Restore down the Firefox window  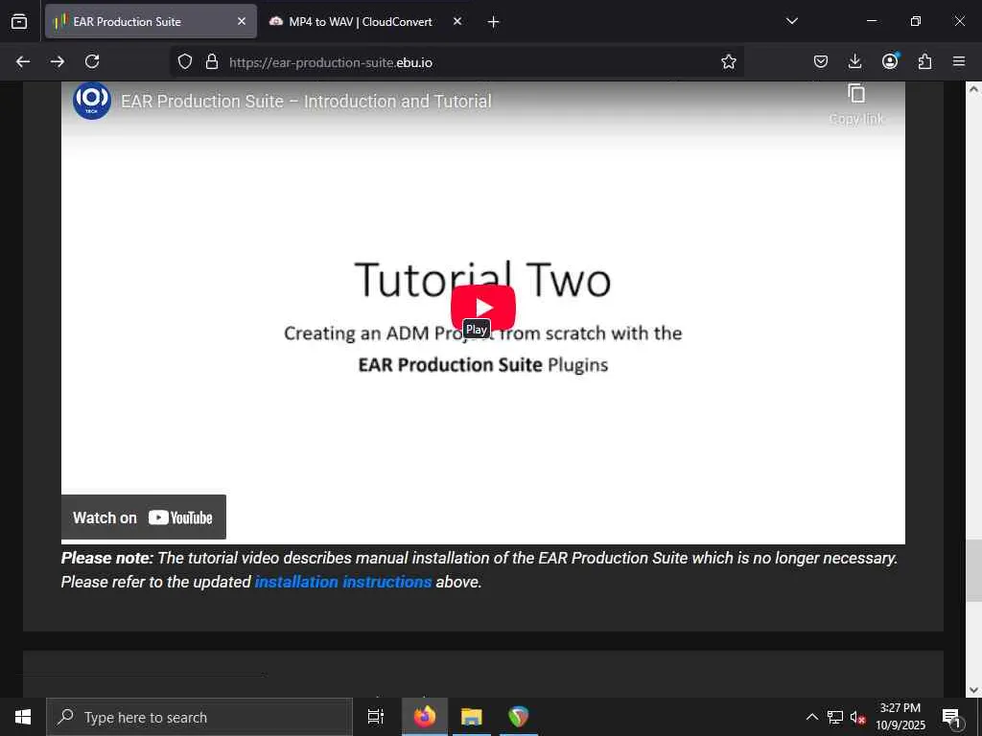point(916,21)
